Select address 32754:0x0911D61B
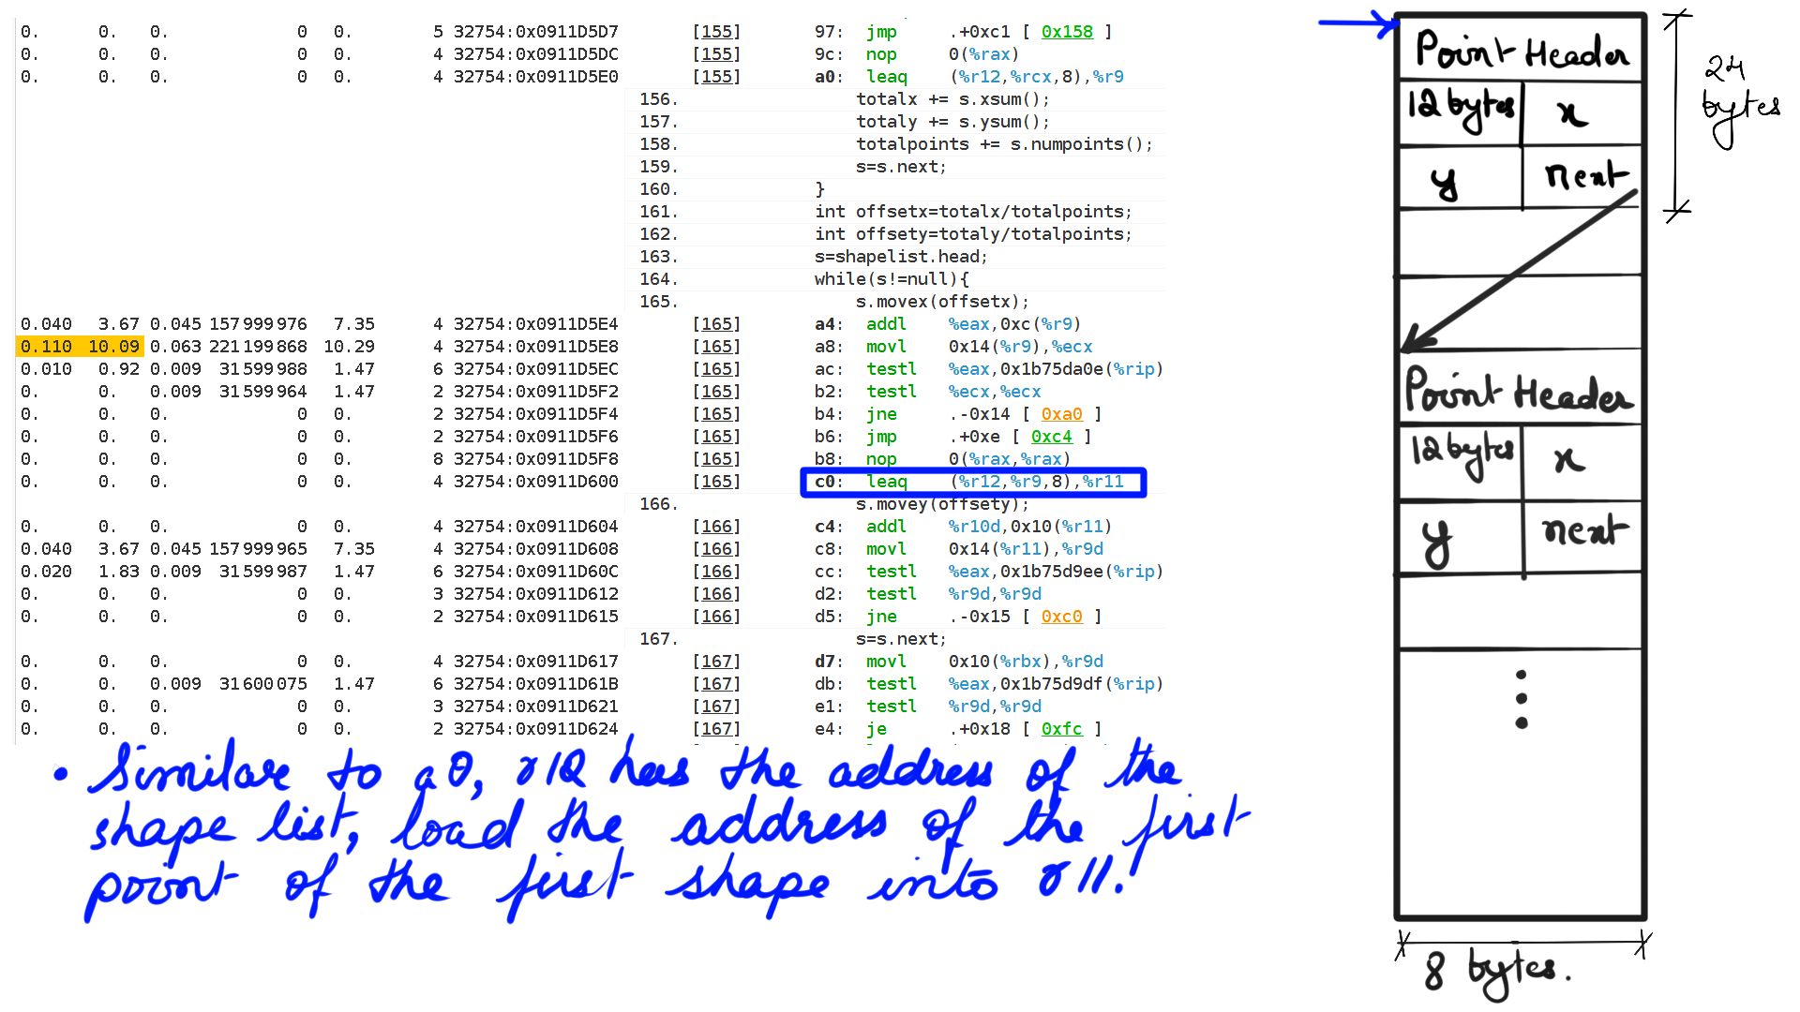This screenshot has height=1012, width=1800. click(x=535, y=684)
